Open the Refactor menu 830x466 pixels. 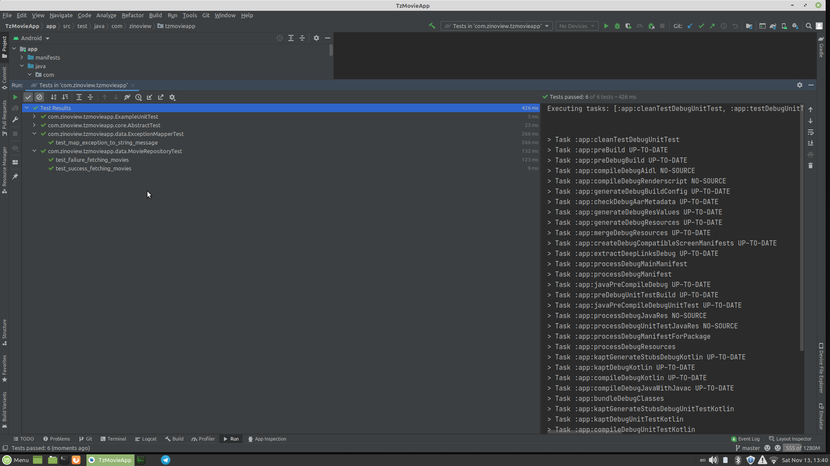[x=133, y=15]
